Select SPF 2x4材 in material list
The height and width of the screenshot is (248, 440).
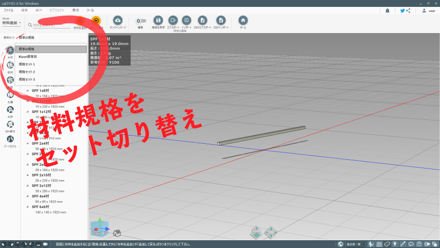[40, 143]
